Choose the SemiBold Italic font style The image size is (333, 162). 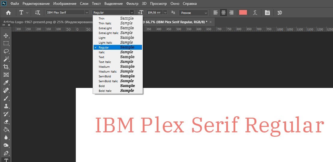108,81
